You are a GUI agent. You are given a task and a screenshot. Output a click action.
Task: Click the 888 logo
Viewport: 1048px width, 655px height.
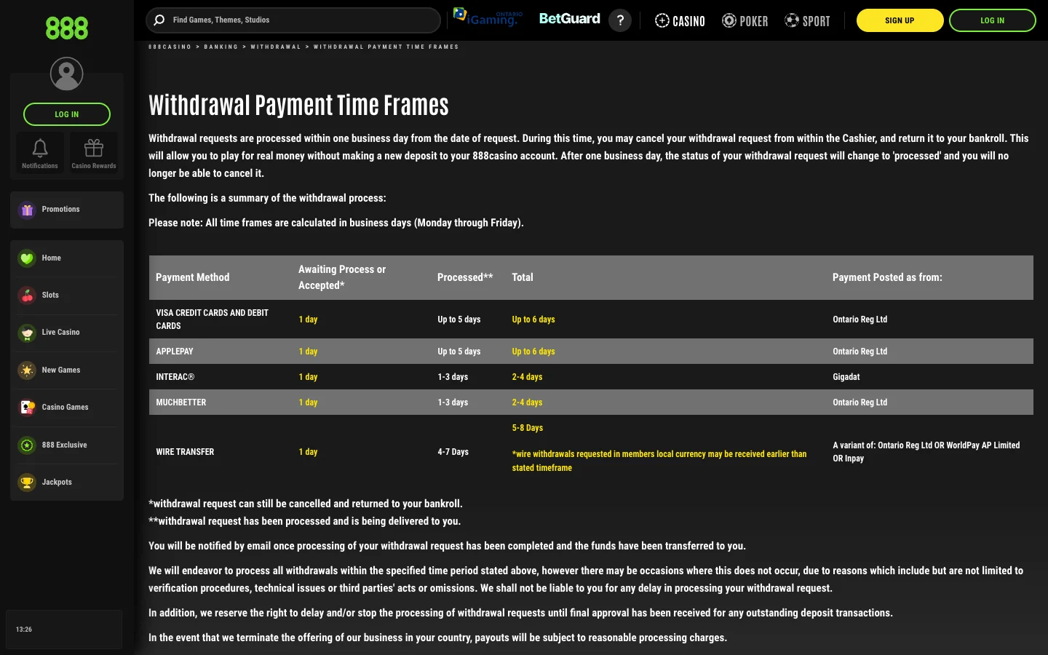pyautogui.click(x=67, y=28)
